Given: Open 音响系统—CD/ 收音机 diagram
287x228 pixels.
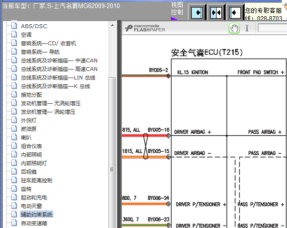Looking at the screenshot, I should [x=49, y=43].
